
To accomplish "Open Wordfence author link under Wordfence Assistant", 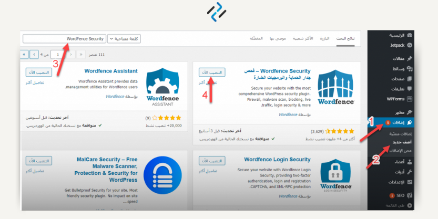I will coord(115,97).
